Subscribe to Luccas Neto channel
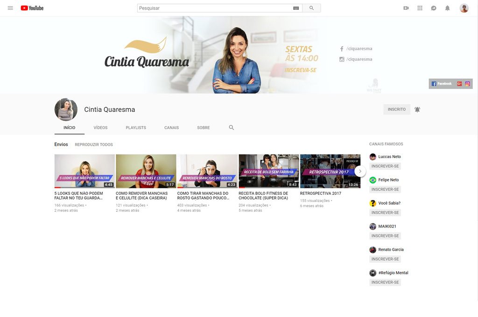Screen dimensions: 478x317 (385, 166)
